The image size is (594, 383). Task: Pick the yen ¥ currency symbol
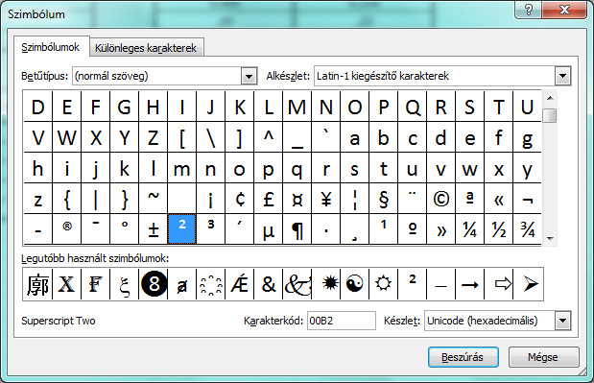326,199
